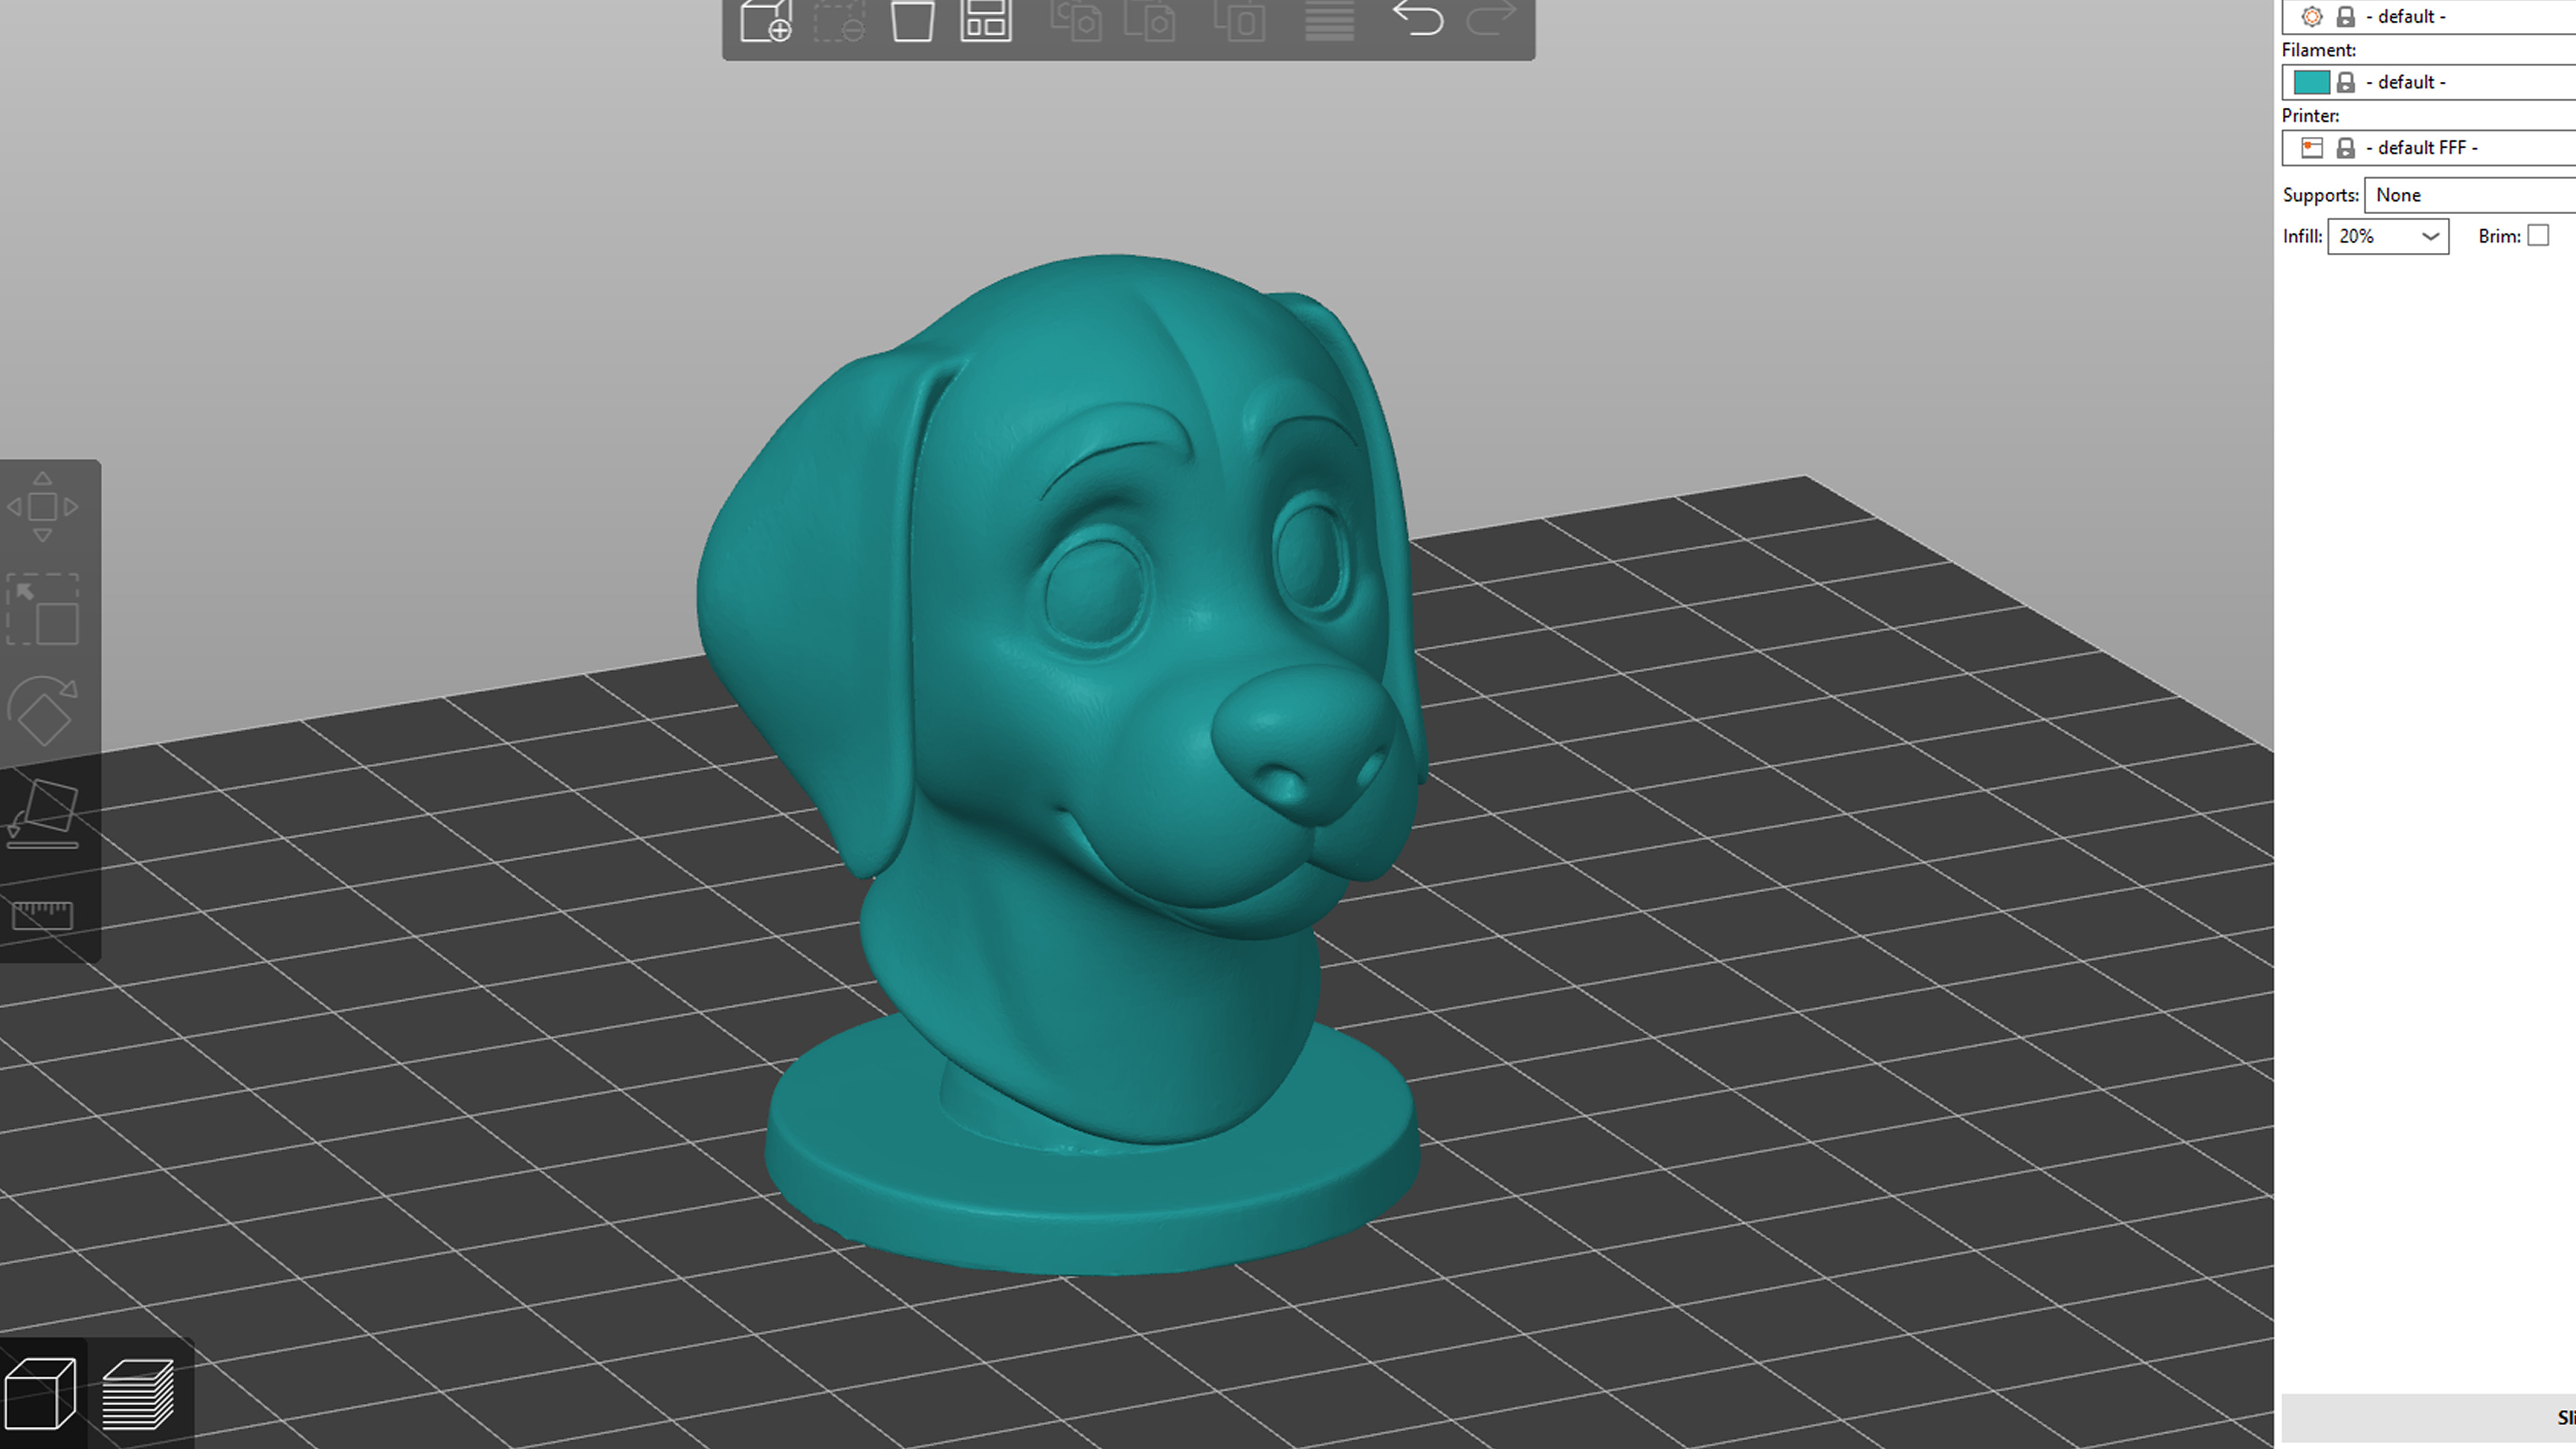Image resolution: width=2576 pixels, height=1449 pixels.
Task: Enable the Brim checkbox
Action: (x=2538, y=236)
